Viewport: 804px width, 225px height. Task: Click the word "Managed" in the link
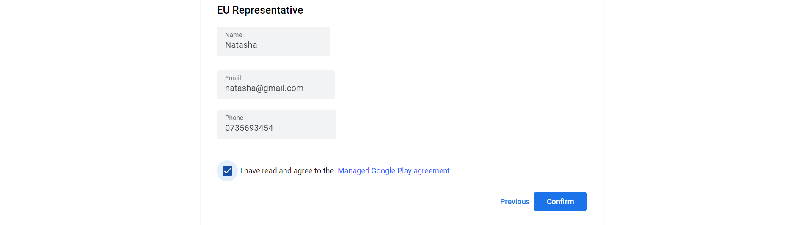click(x=353, y=171)
